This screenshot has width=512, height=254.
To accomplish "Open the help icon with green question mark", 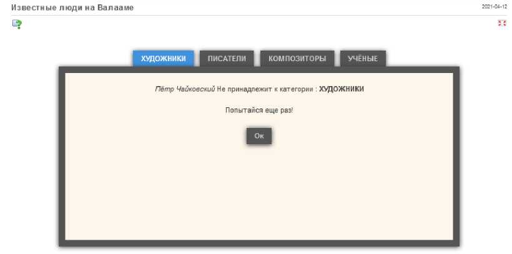I will (x=17, y=24).
